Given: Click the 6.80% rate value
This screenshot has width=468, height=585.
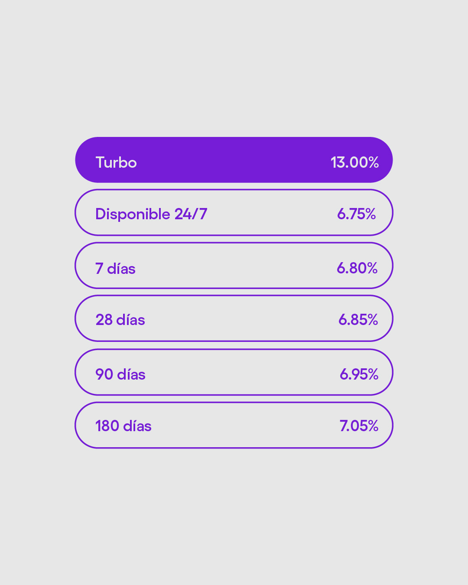Looking at the screenshot, I should (x=357, y=268).
